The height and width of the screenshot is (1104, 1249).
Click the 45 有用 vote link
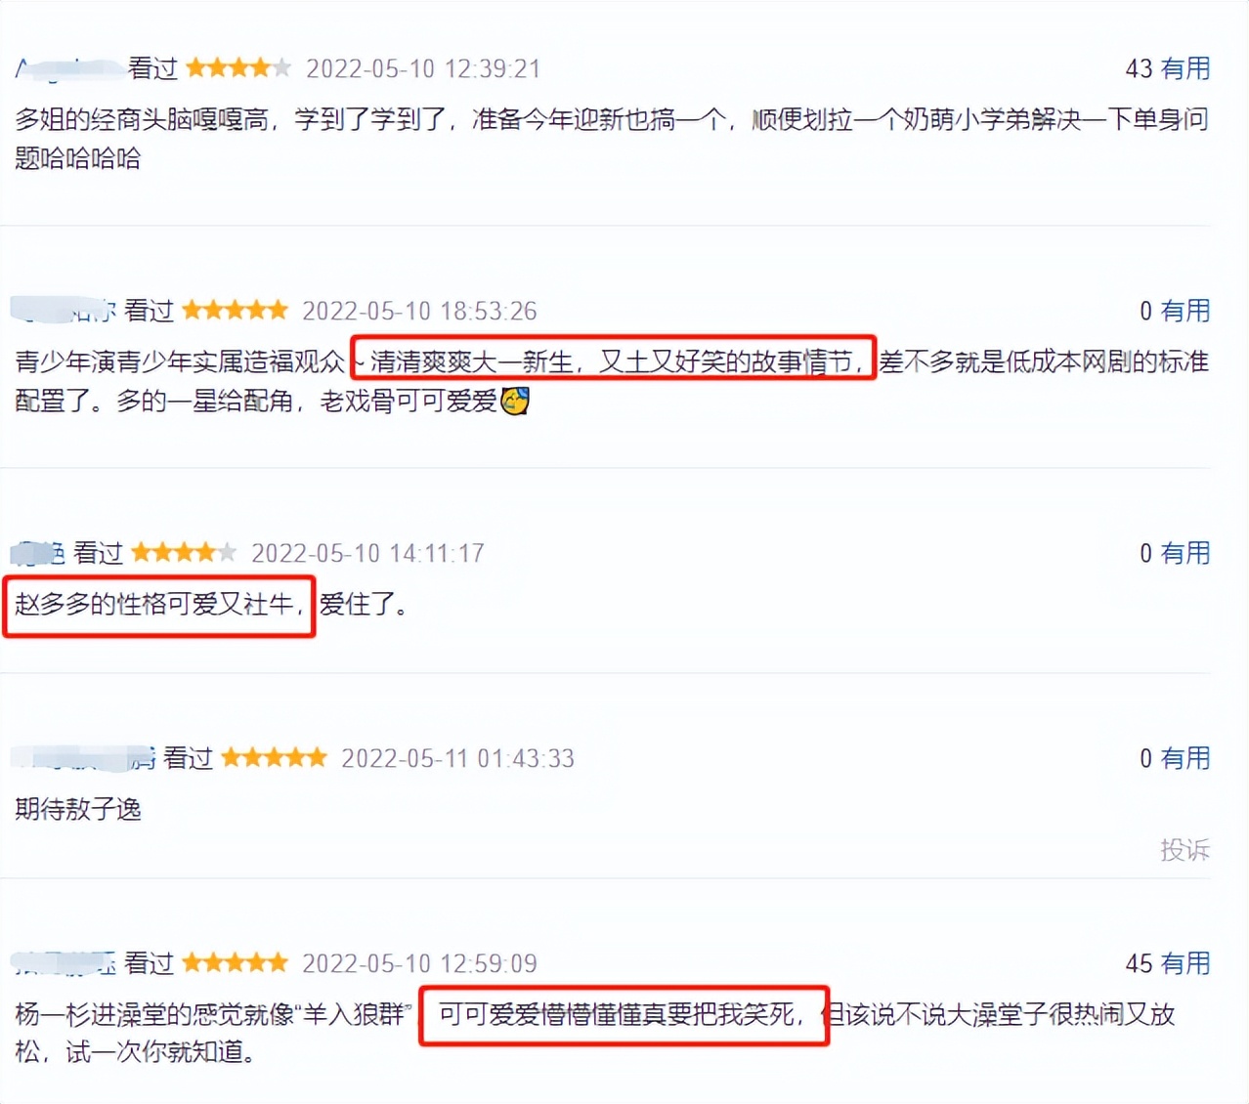click(1167, 963)
